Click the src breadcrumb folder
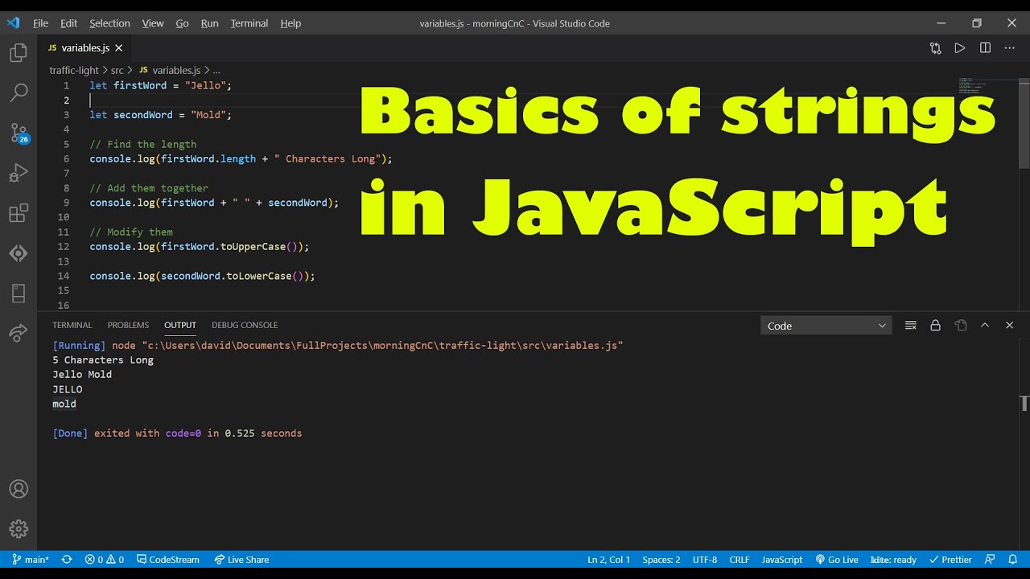This screenshot has width=1030, height=579. click(117, 71)
